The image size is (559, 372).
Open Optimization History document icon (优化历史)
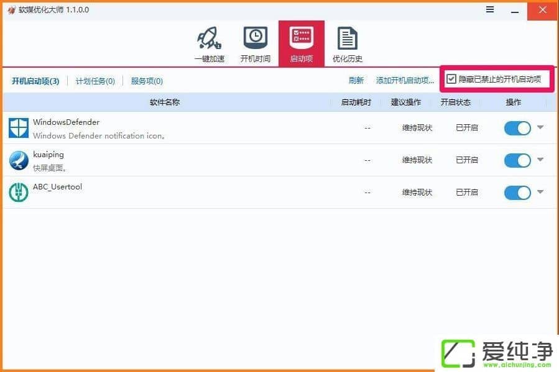(x=347, y=39)
